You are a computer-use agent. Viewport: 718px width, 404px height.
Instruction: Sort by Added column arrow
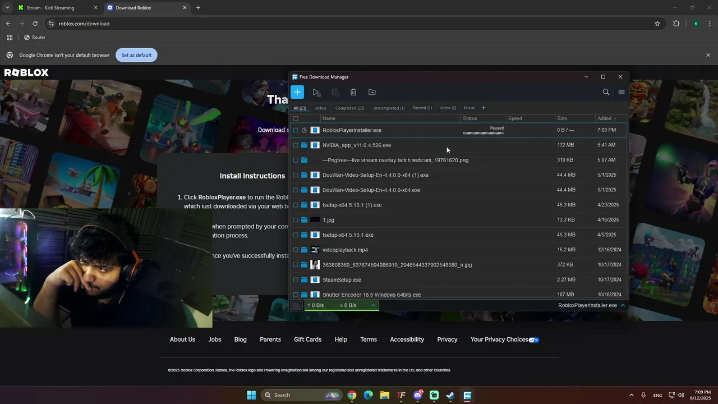[615, 118]
